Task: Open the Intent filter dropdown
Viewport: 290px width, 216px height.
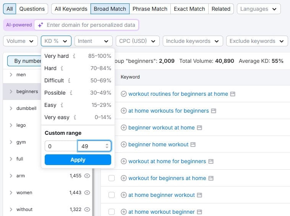Action: tap(93, 41)
